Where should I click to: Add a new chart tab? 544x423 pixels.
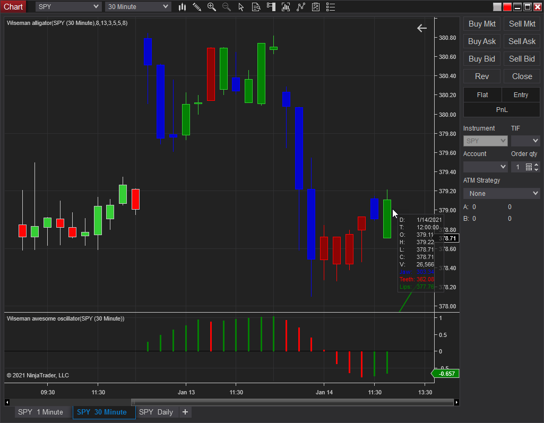(185, 412)
